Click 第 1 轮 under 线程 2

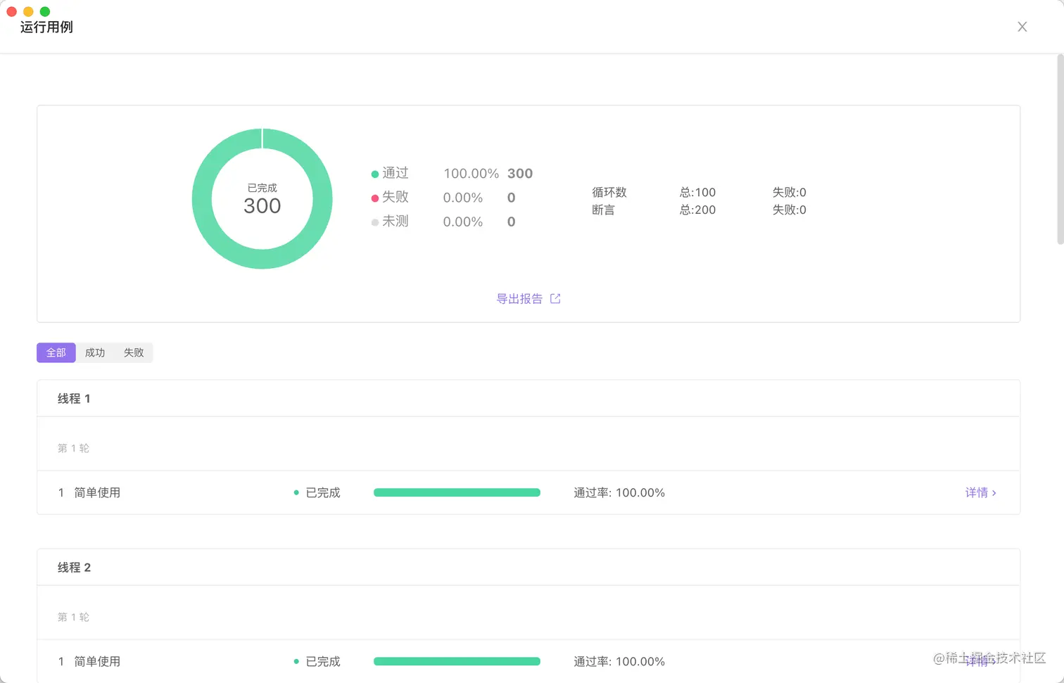coord(73,617)
